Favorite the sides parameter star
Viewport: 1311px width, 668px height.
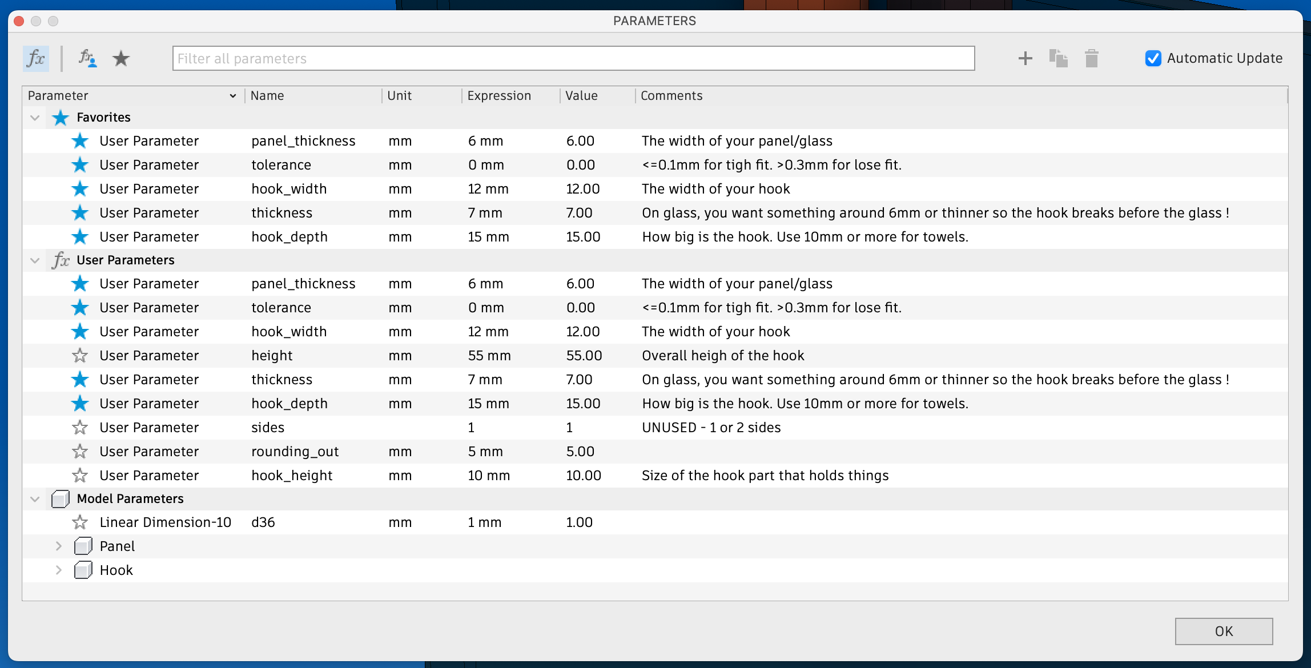pyautogui.click(x=80, y=428)
